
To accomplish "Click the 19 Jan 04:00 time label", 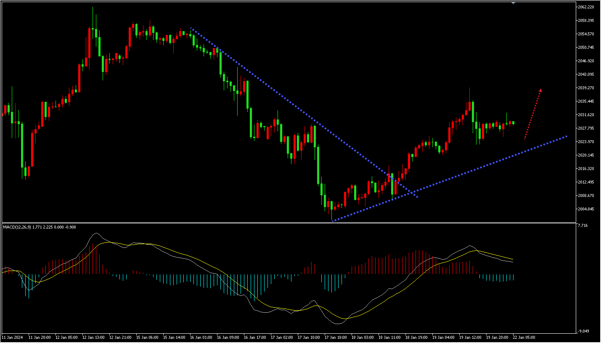I will tap(443, 338).
